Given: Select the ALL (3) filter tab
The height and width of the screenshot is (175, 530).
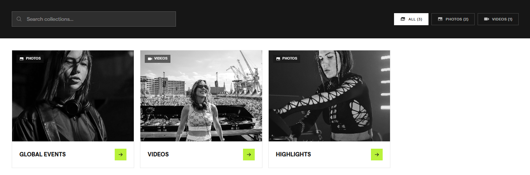Looking at the screenshot, I should click(411, 19).
